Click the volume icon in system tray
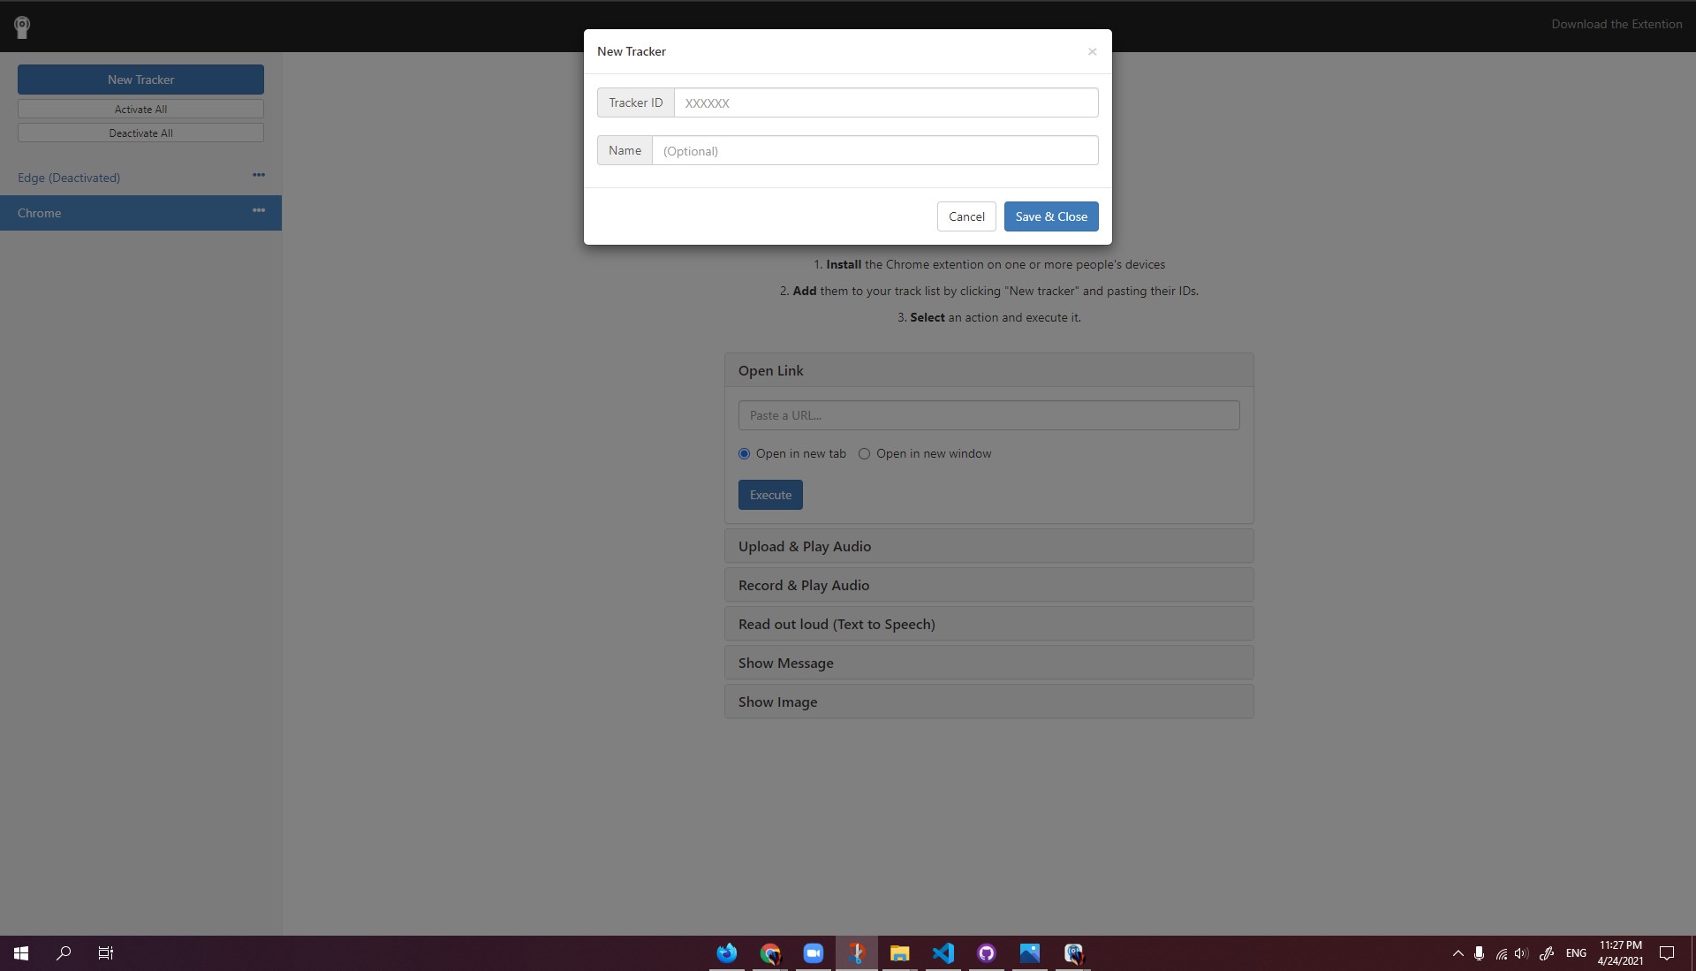 click(1520, 953)
